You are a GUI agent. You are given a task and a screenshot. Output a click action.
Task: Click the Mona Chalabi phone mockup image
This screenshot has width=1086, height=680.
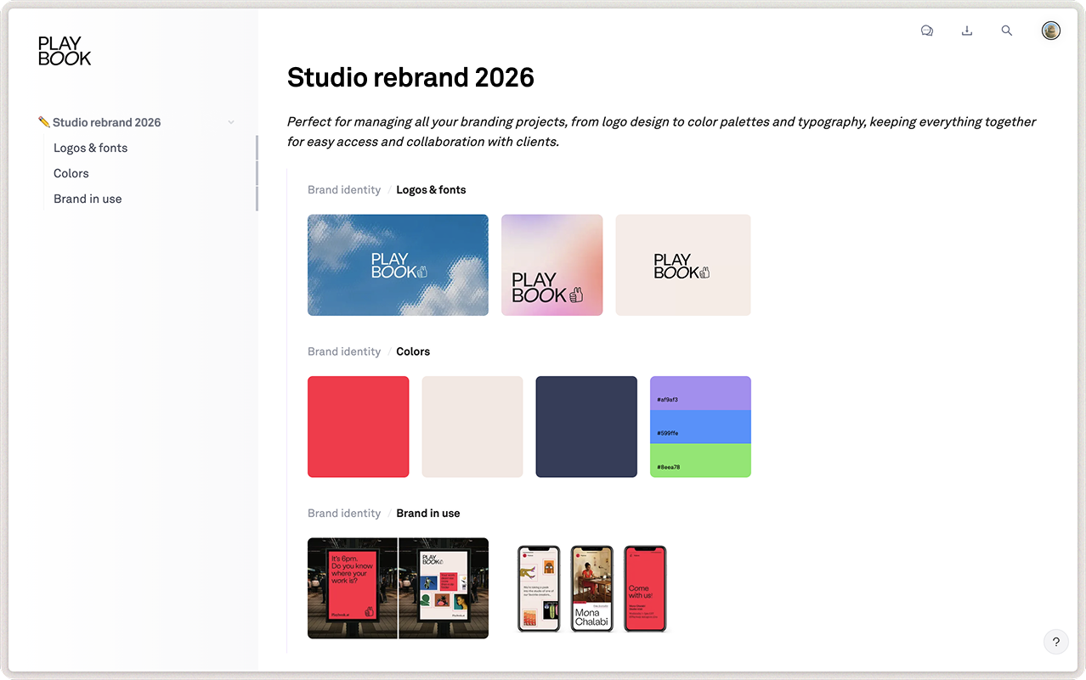[x=591, y=588]
